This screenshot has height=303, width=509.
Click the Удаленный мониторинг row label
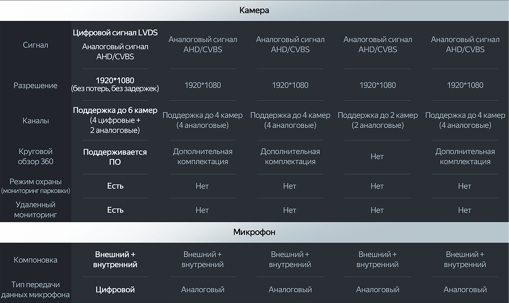(35, 210)
